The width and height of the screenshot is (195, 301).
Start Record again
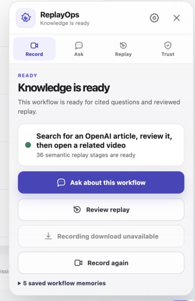(101, 263)
